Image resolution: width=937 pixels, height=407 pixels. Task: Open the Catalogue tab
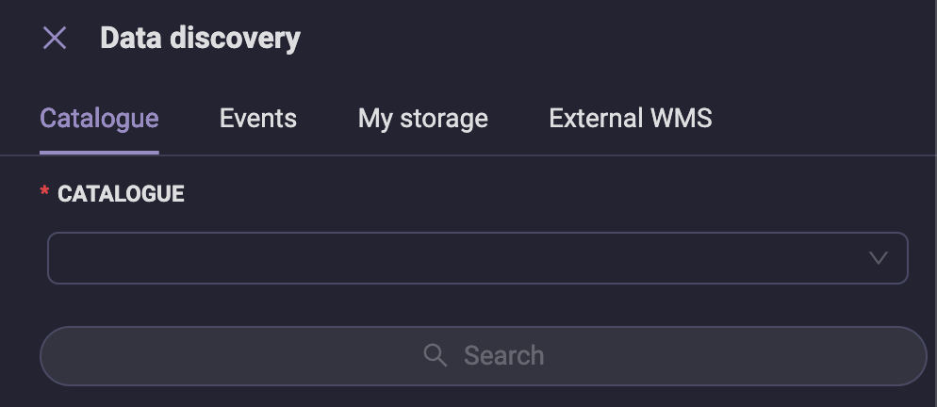pos(99,119)
